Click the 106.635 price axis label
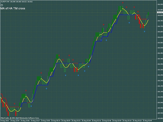Image resolution: width=163 pixels, height=122 pixels. pyautogui.click(x=160, y=37)
